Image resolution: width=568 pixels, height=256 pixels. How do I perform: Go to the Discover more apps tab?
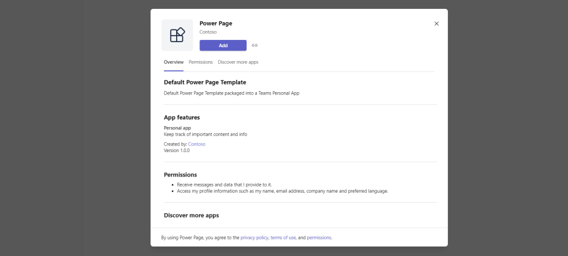point(238,62)
